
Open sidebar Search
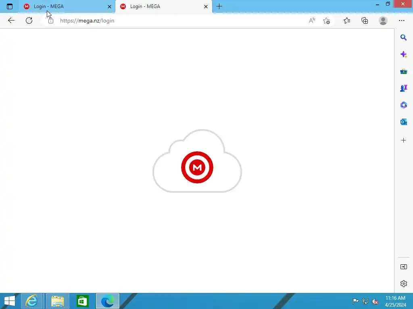(x=403, y=37)
